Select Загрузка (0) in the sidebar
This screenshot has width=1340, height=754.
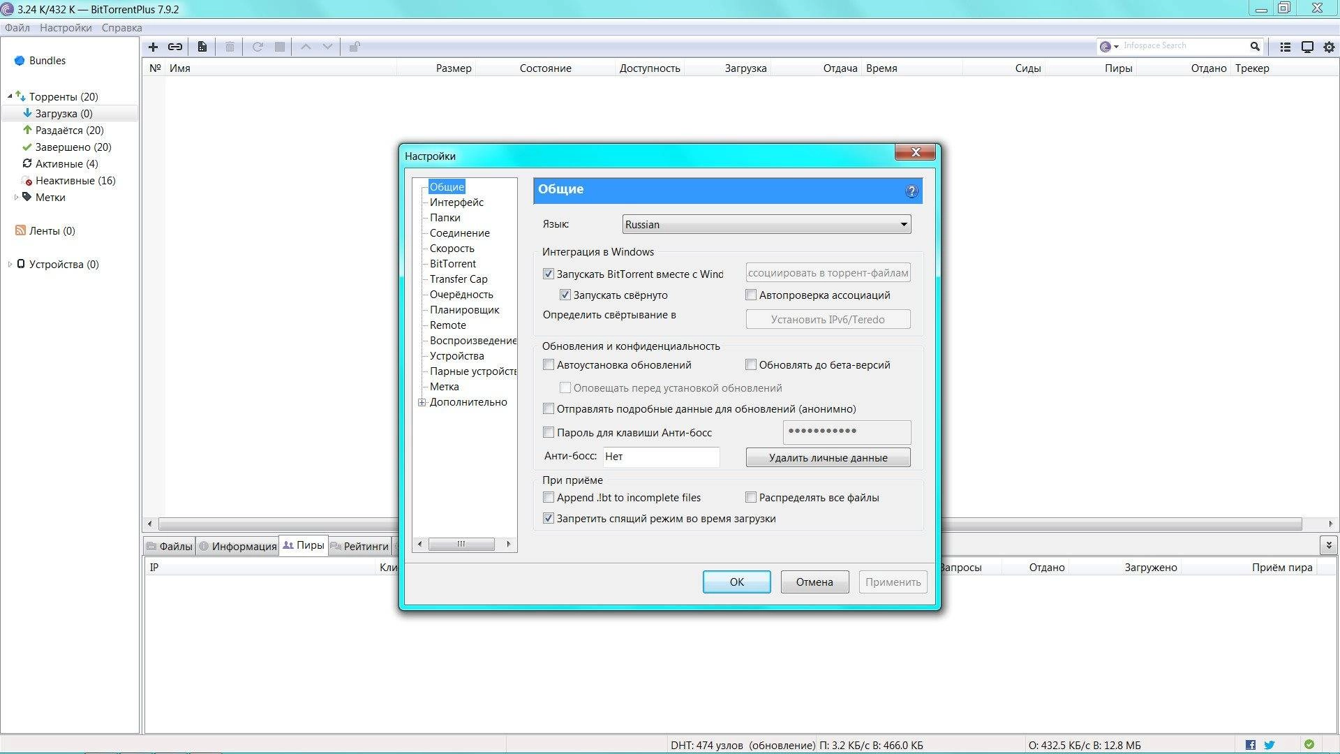(x=70, y=113)
